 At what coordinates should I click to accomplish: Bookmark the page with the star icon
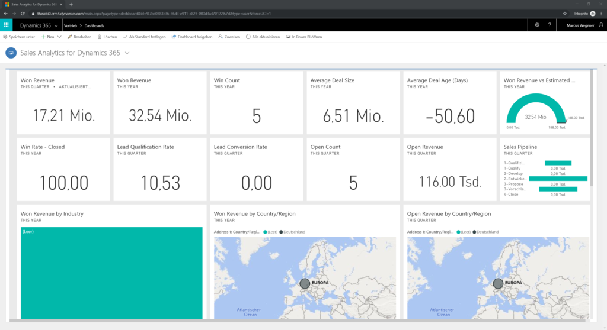click(x=565, y=14)
